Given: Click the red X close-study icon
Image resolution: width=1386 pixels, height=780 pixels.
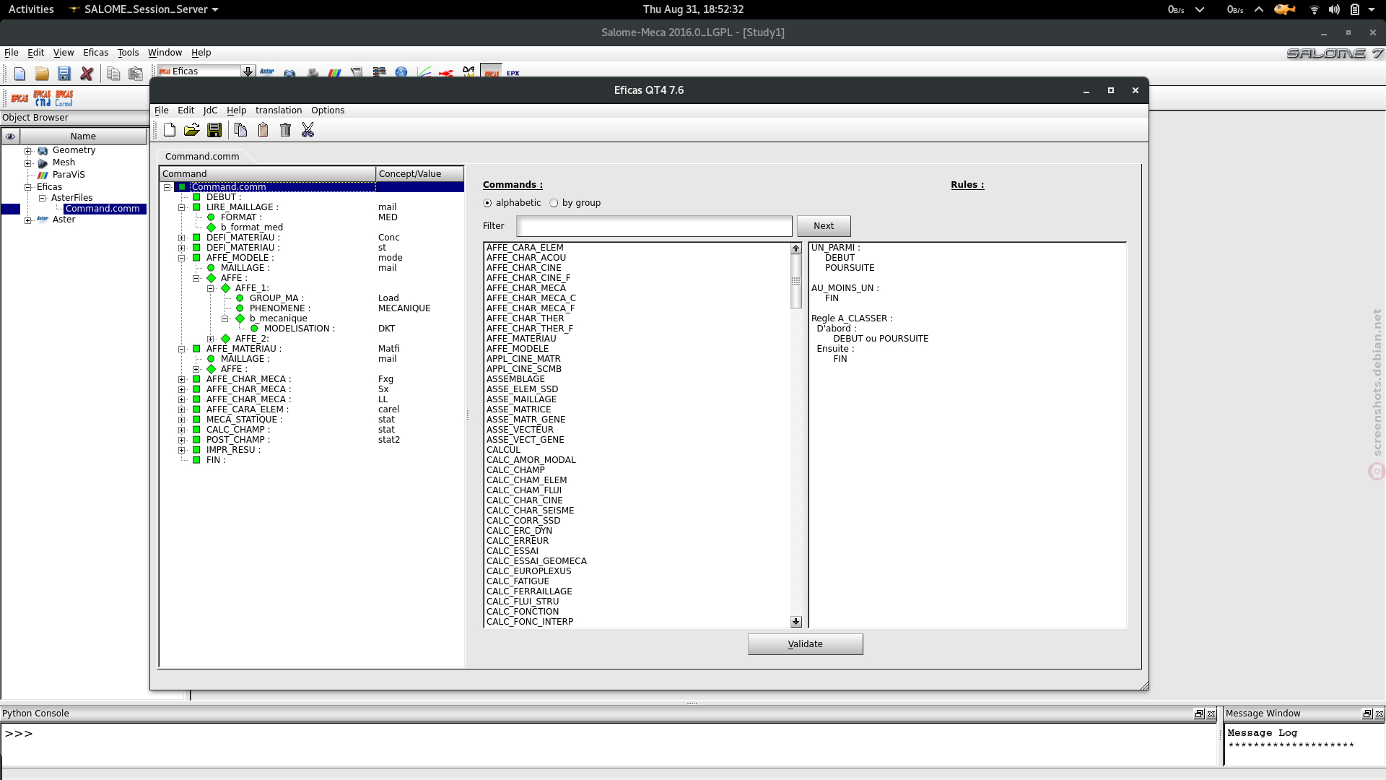Looking at the screenshot, I should 87,73.
